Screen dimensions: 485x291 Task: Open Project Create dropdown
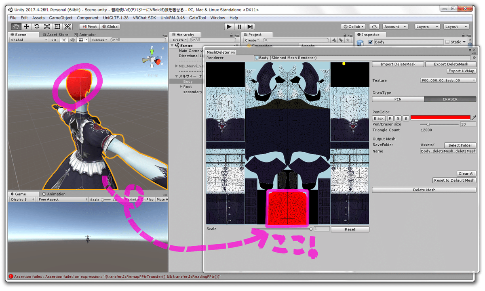coord(251,40)
